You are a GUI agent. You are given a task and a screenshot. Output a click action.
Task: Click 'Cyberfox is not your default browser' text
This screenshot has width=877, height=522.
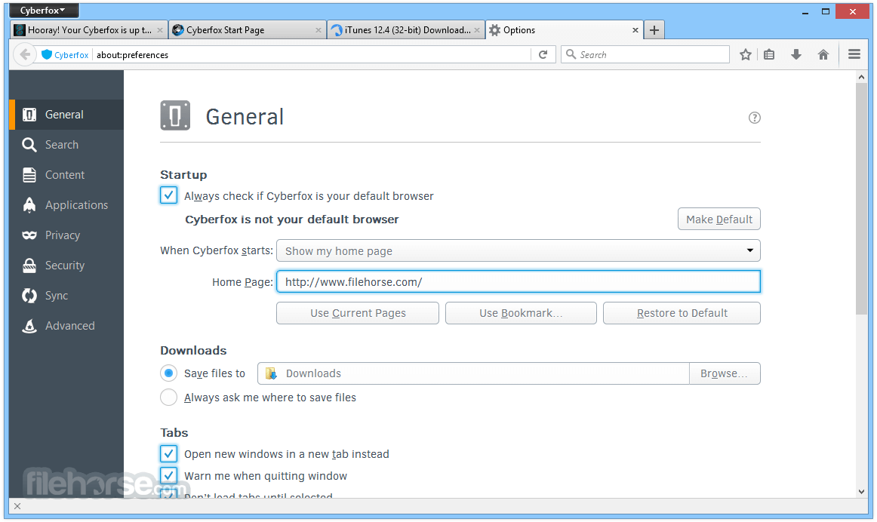292,220
